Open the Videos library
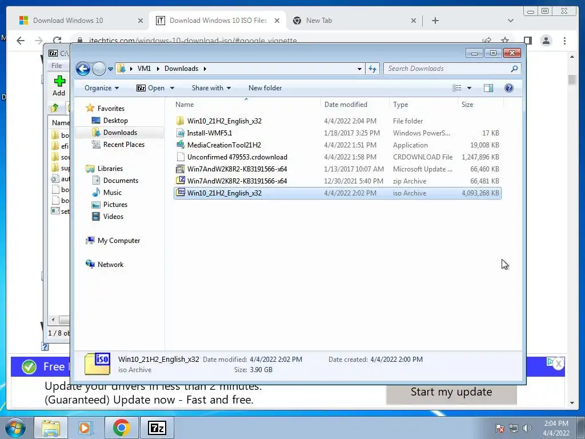Image resolution: width=585 pixels, height=439 pixels. [113, 216]
